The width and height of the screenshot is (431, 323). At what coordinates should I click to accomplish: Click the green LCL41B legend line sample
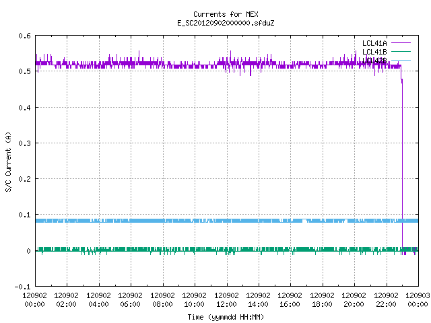coord(401,51)
